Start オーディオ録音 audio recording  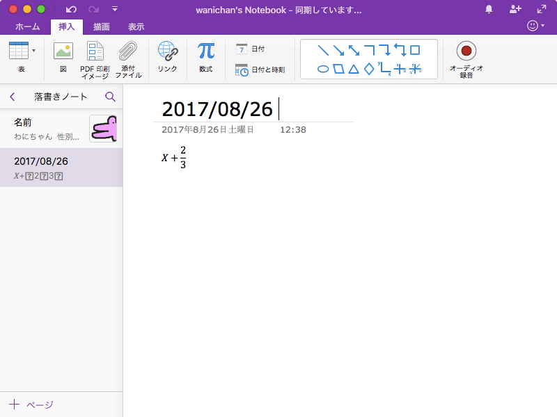[466, 59]
